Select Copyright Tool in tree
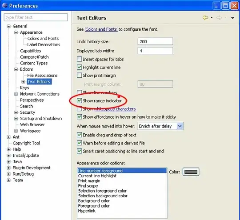Screen dimensions: 240x220 tap(26, 143)
